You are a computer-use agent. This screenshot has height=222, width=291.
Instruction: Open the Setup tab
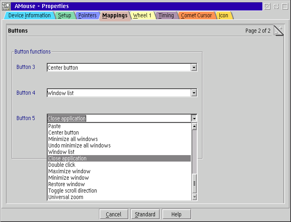[x=64, y=15]
